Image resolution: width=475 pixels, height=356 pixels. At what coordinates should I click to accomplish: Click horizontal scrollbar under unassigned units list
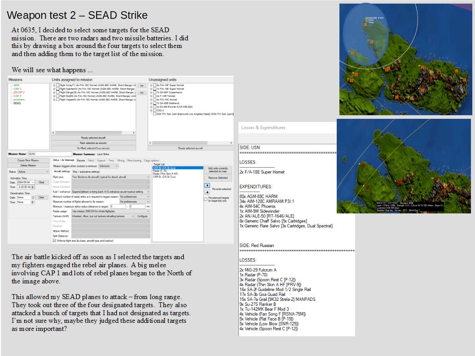pos(190,143)
